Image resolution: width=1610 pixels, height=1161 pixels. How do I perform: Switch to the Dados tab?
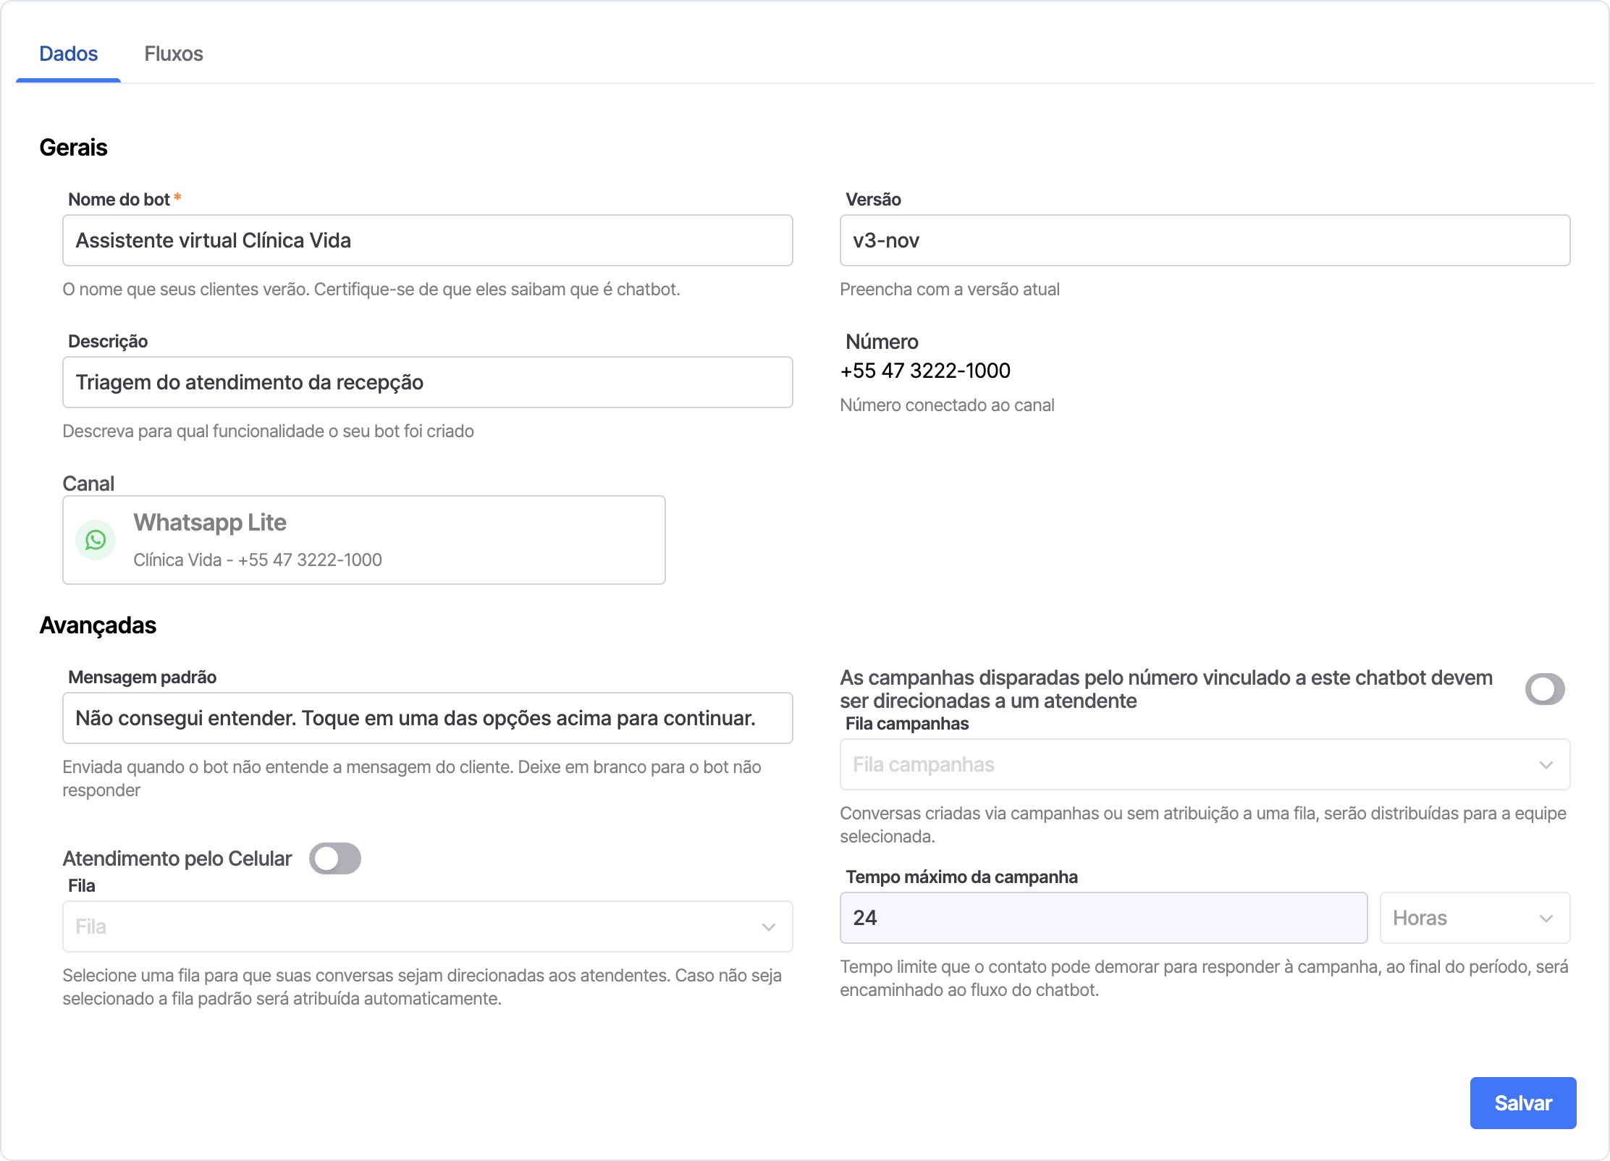coord(68,54)
